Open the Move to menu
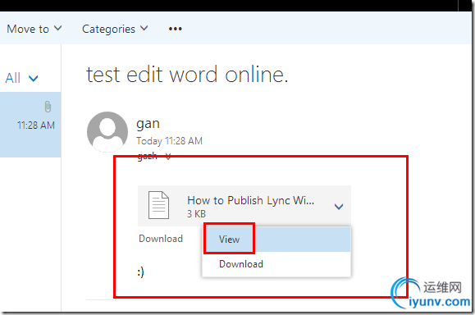 point(34,29)
